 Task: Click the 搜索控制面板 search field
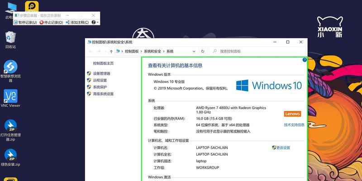click(x=257, y=52)
